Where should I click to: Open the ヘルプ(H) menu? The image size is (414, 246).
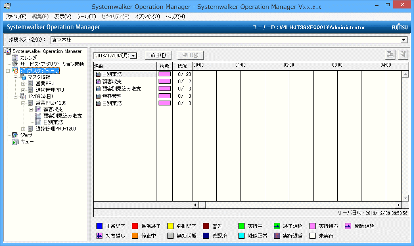pos(175,17)
